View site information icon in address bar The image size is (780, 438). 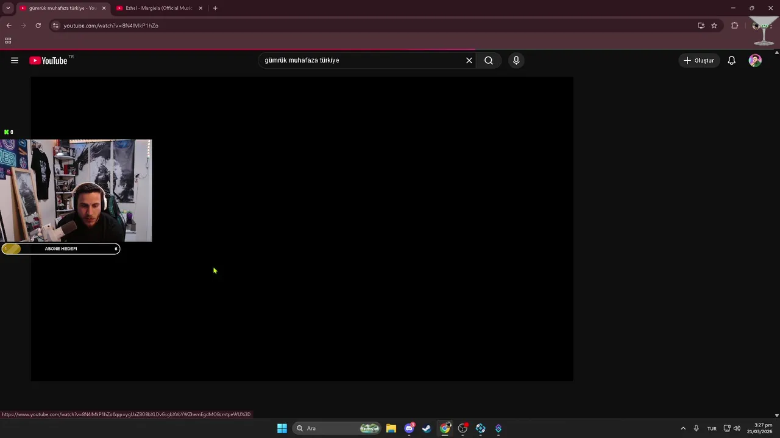click(x=55, y=26)
